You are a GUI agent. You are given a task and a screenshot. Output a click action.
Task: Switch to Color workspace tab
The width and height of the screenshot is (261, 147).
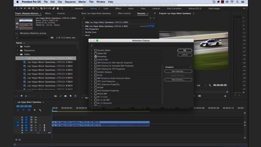pos(106,9)
